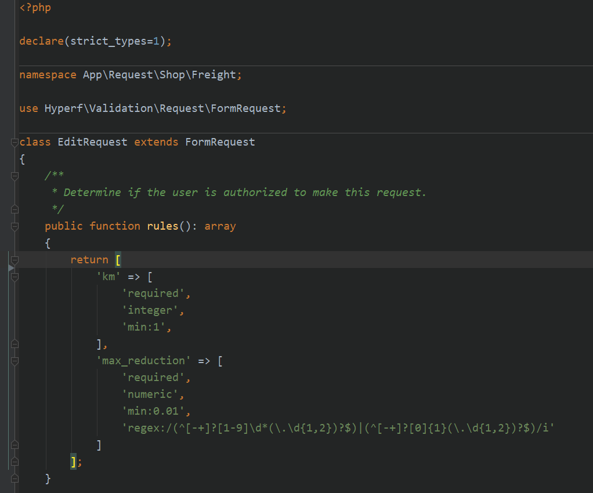Fold the 'km' array block

click(x=15, y=277)
